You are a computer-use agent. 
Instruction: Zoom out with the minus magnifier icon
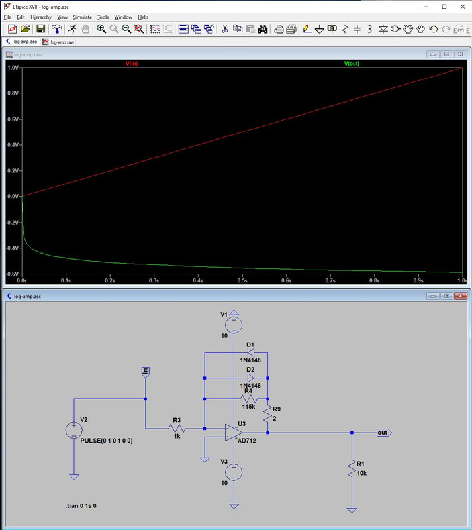pyautogui.click(x=126, y=29)
